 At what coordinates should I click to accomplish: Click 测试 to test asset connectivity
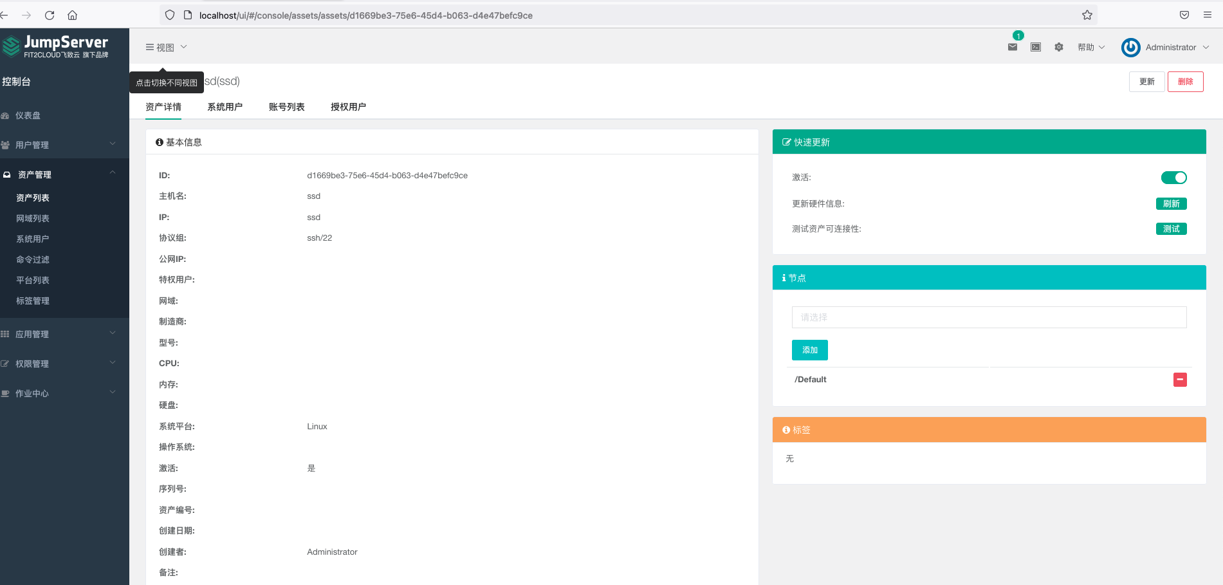coord(1172,229)
